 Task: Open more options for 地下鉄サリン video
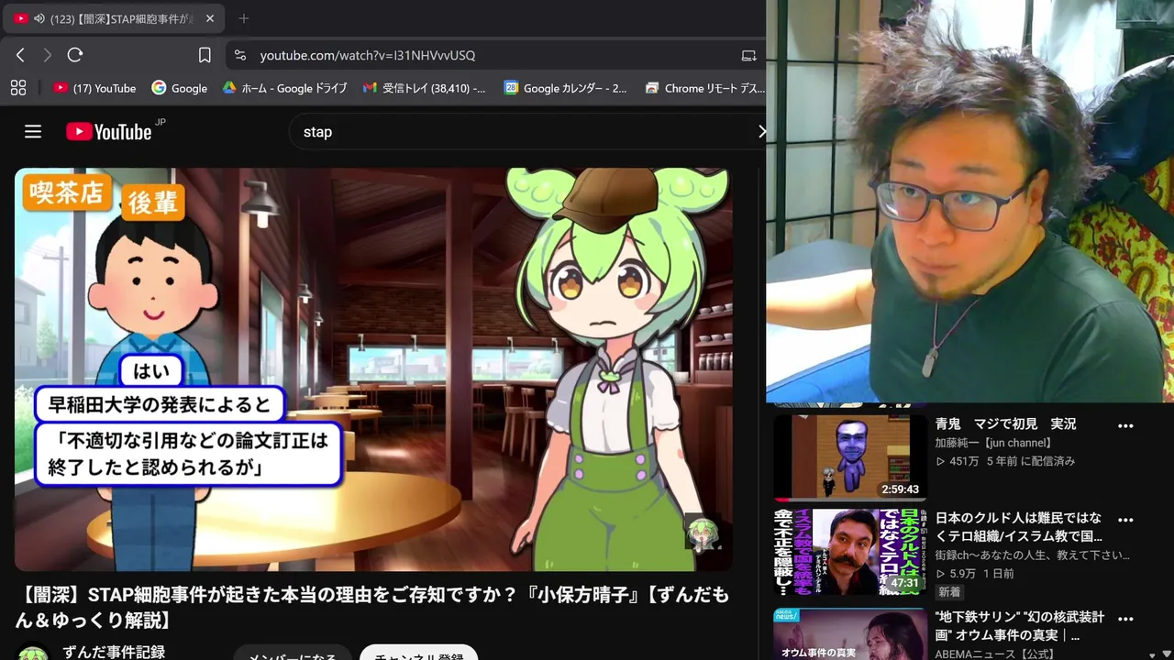tap(1125, 620)
